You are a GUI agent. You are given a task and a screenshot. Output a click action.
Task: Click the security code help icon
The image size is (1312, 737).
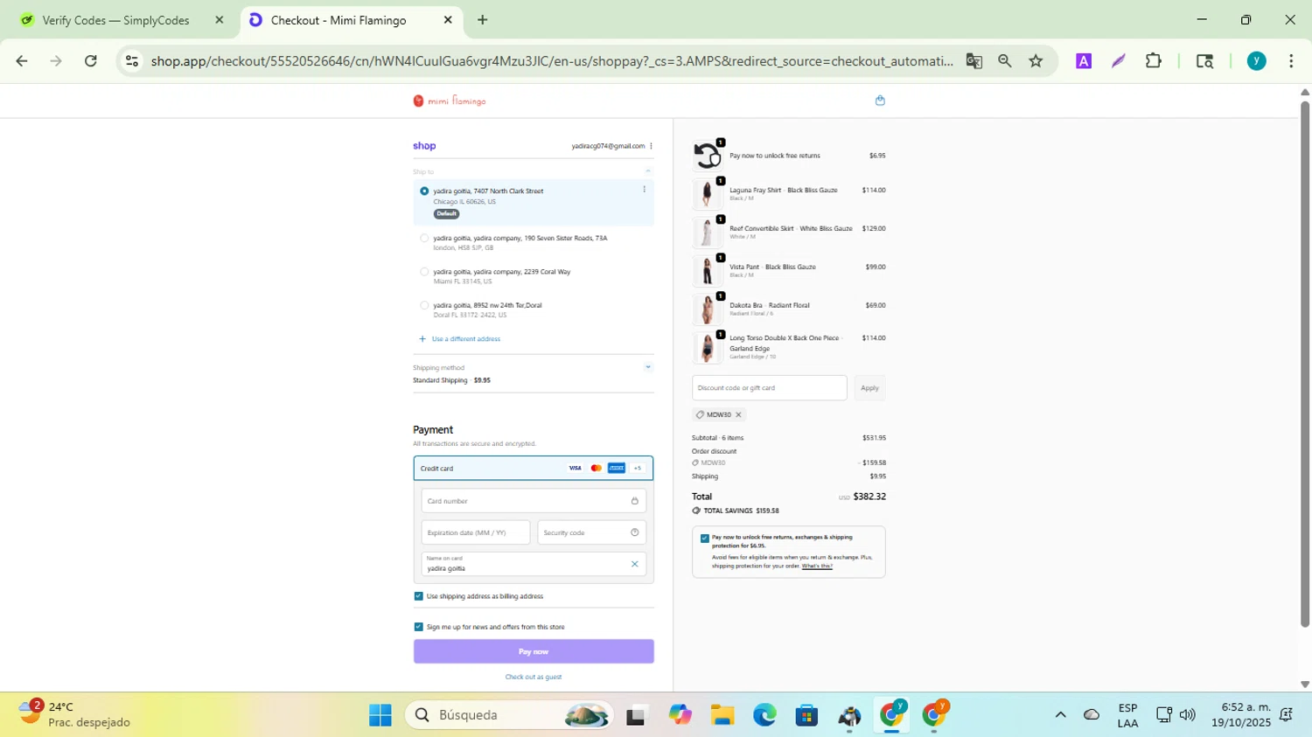pyautogui.click(x=635, y=532)
